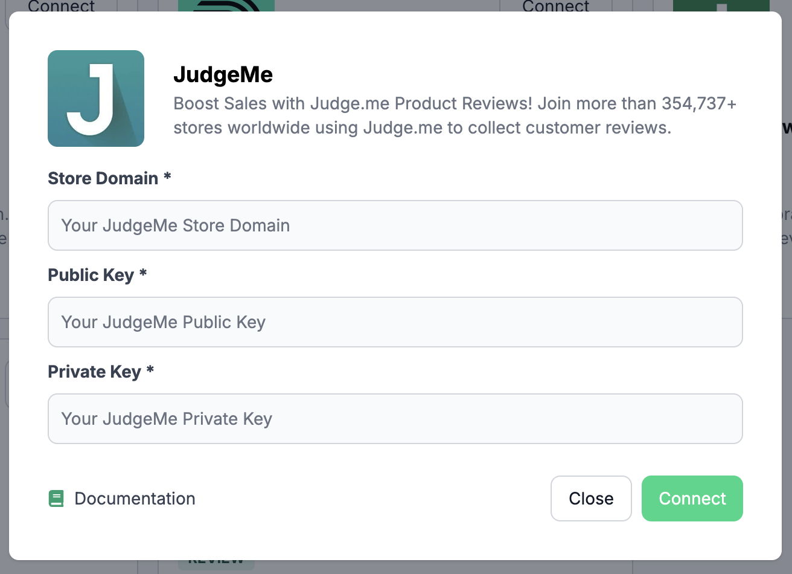Image resolution: width=792 pixels, height=574 pixels.
Task: Click the required asterisk next to Private Key
Action: [x=150, y=370]
